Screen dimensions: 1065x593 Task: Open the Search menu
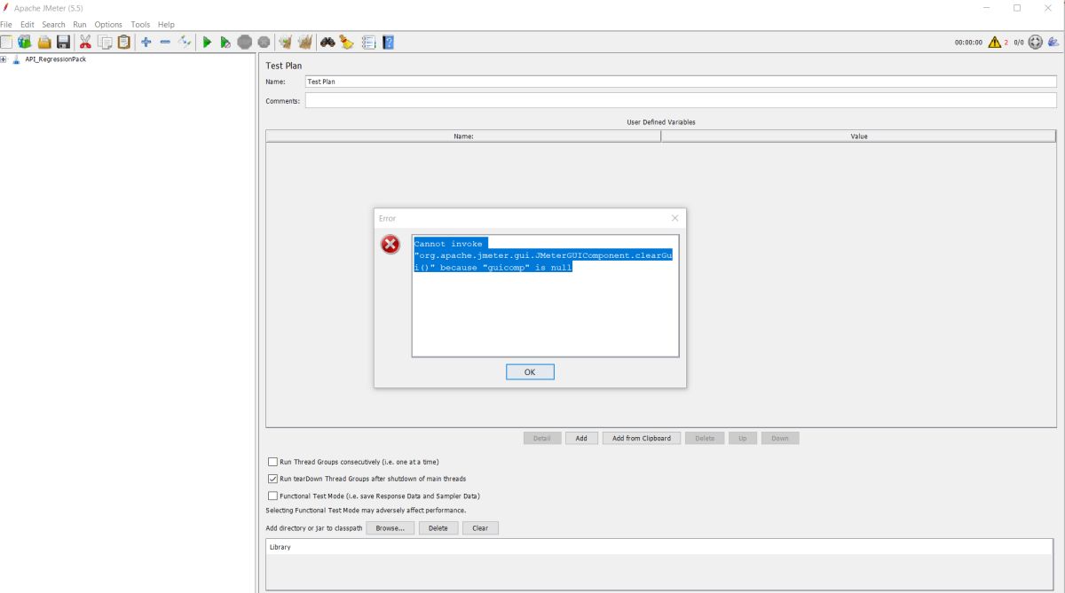coord(53,24)
